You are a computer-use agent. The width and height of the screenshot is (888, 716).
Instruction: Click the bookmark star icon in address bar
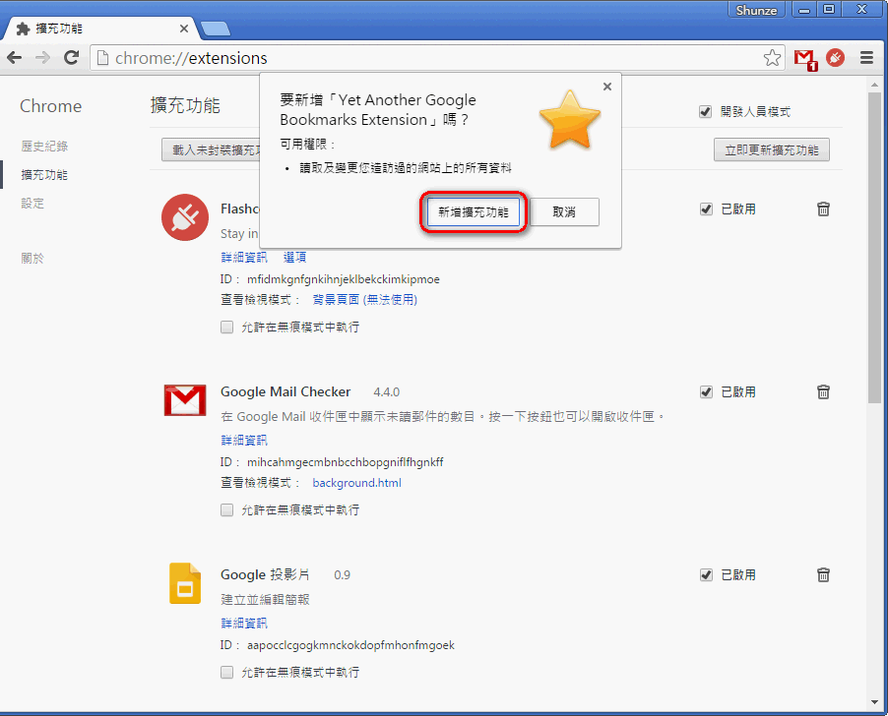click(x=773, y=58)
